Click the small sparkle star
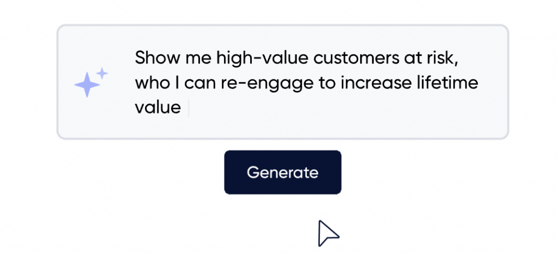The height and width of the screenshot is (254, 558). coord(102,73)
